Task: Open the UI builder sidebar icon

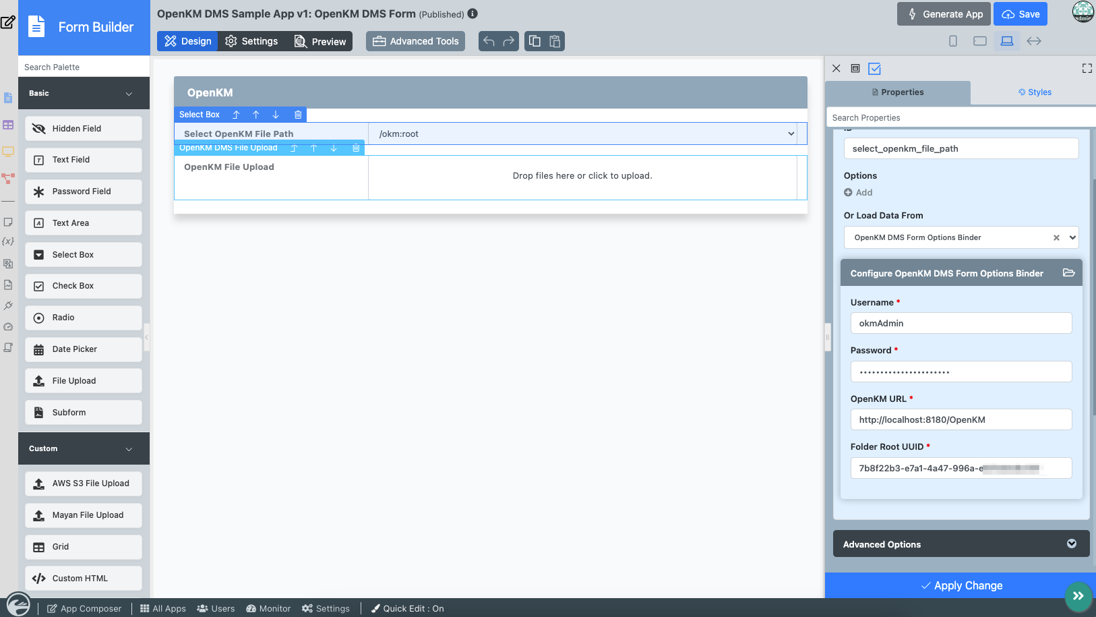Action: 8,152
